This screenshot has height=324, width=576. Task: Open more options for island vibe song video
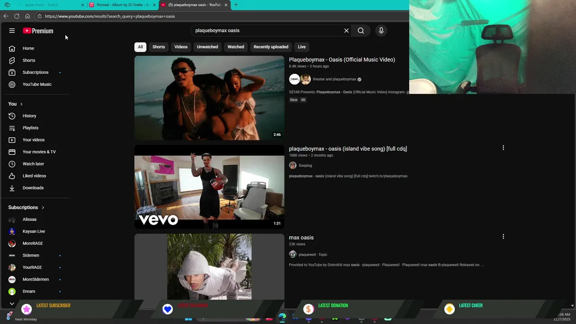[x=503, y=148]
